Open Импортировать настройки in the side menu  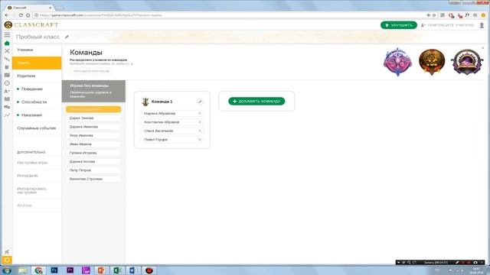[37, 190]
